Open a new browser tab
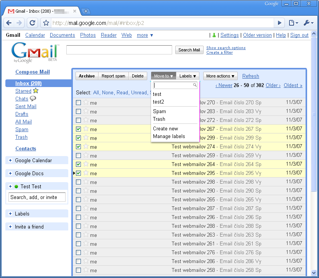 (86, 11)
